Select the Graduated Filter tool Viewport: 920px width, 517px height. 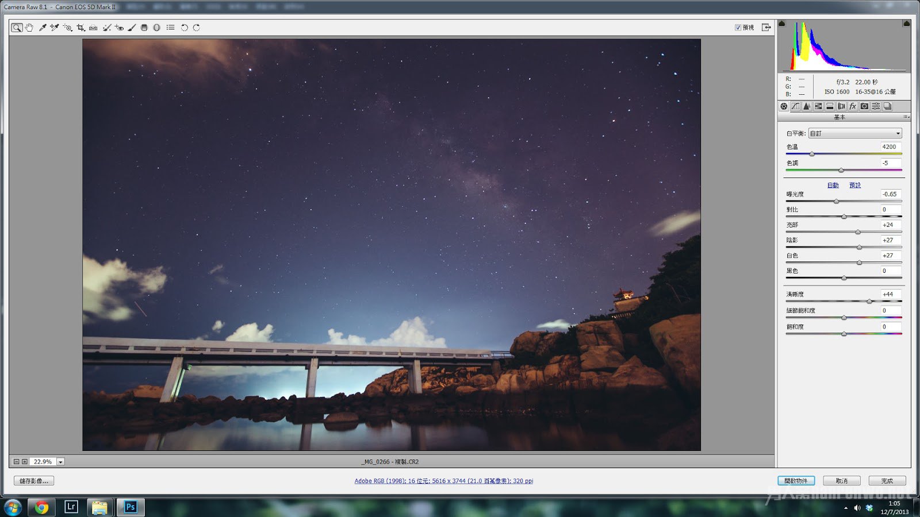click(x=144, y=28)
